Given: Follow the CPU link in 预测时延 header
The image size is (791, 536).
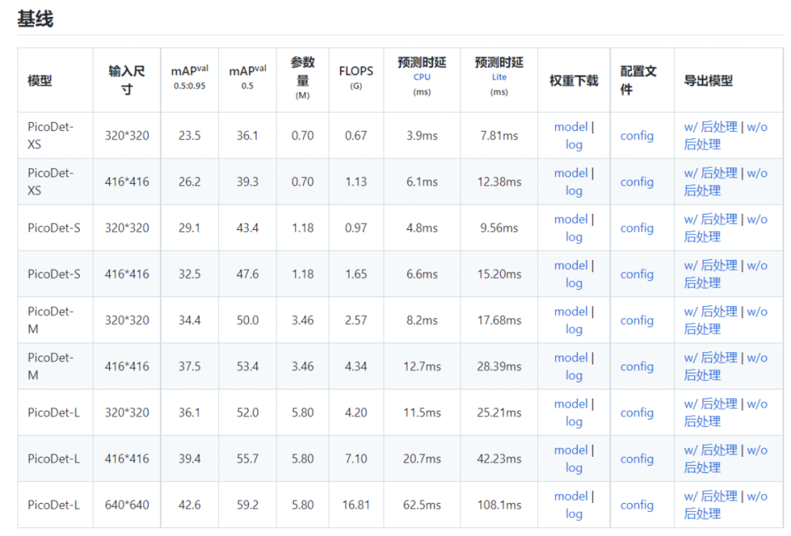Looking at the screenshot, I should point(422,77).
